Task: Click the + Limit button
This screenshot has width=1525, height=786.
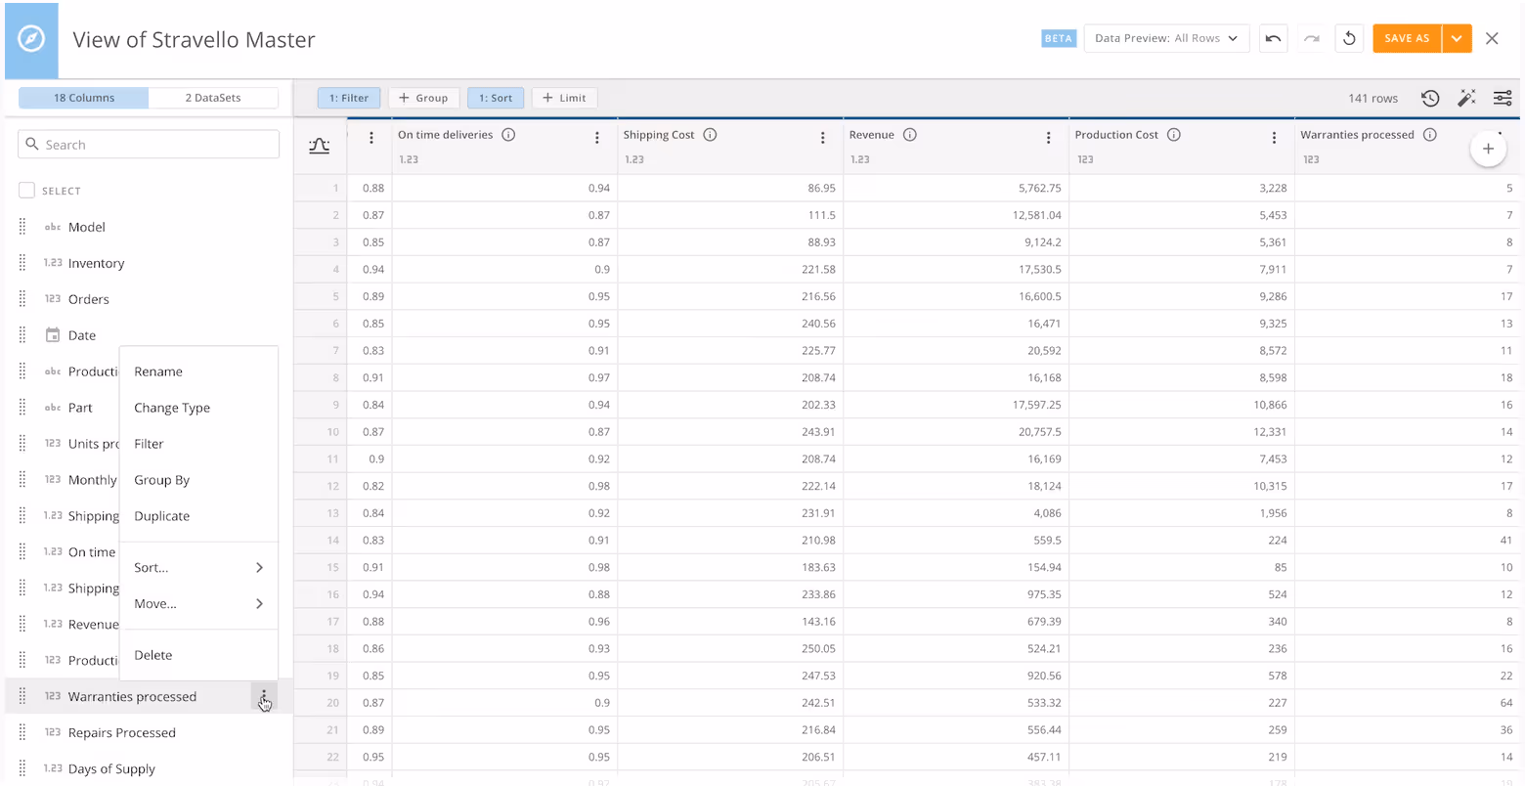Action: 564,98
